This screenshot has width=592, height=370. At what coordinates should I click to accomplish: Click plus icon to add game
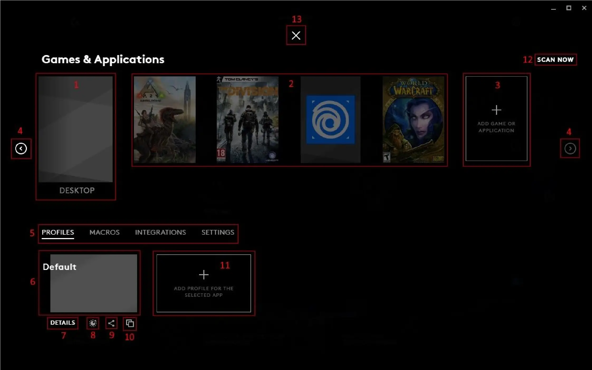pos(496,110)
